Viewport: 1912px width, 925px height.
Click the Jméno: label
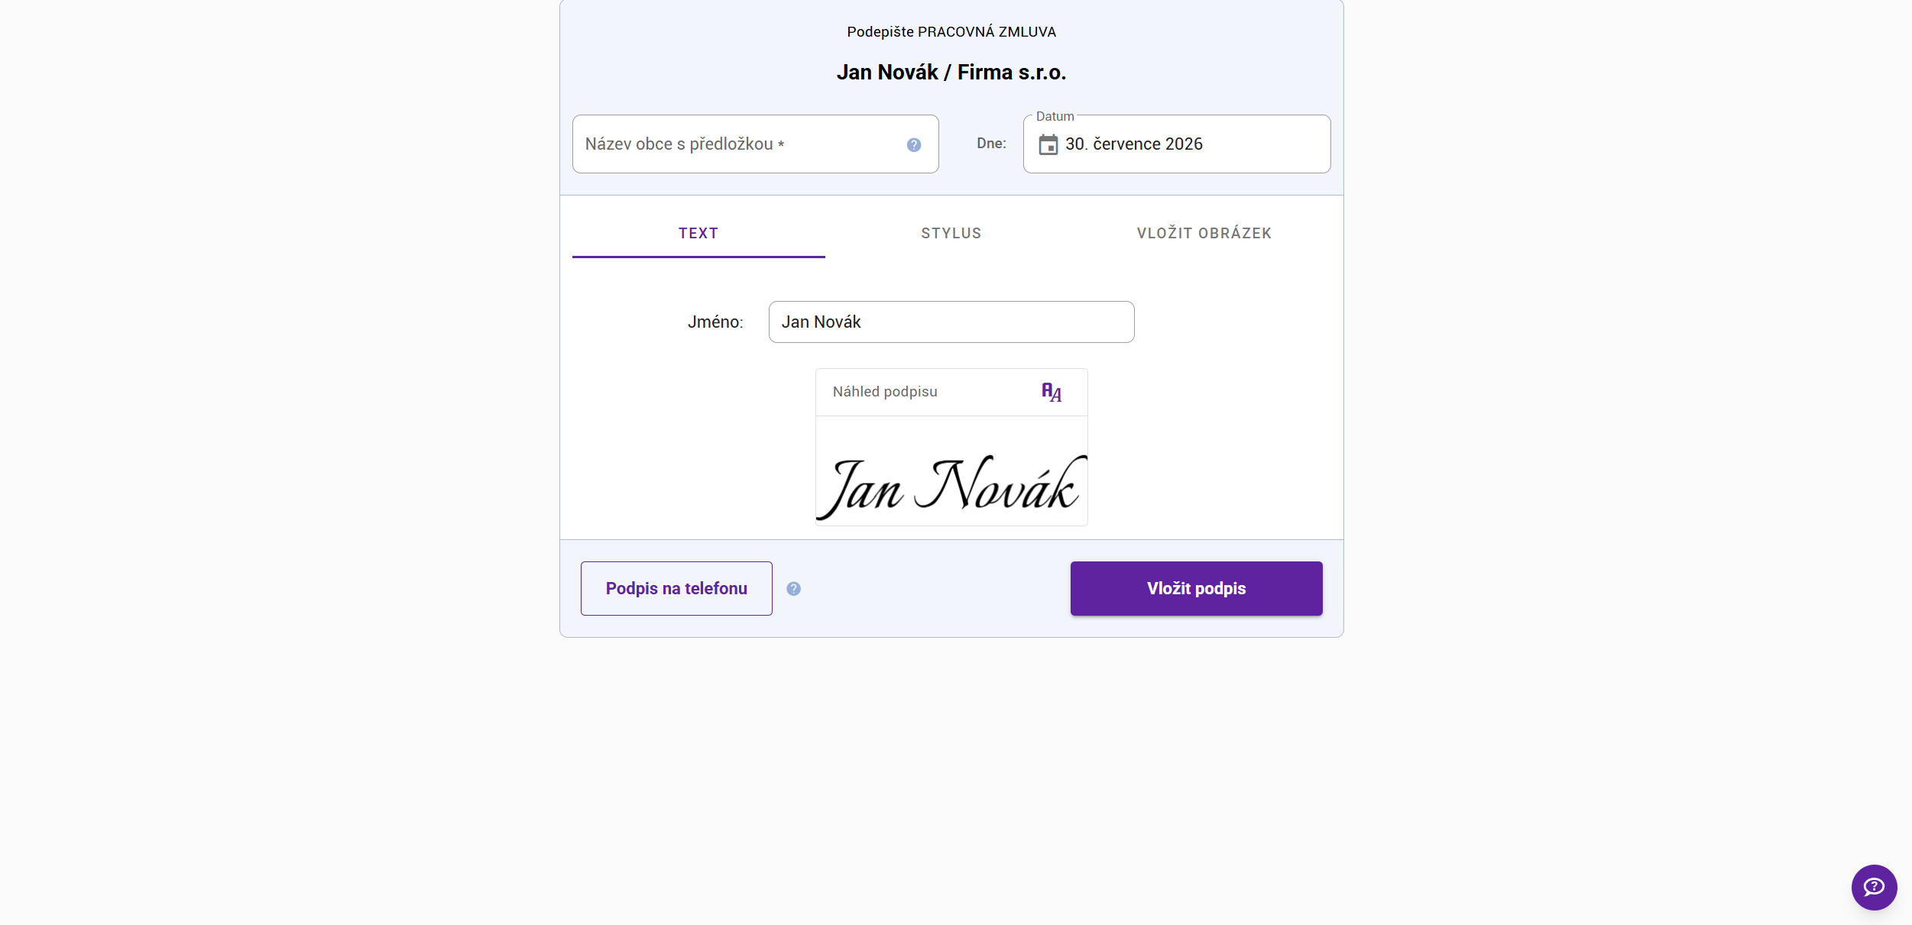pos(715,322)
